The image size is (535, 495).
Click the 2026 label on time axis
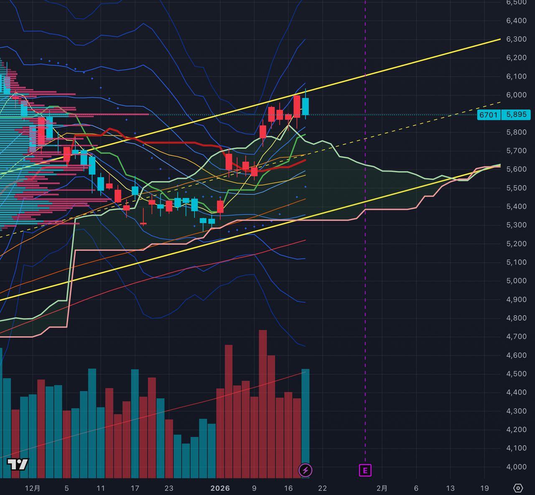pos(220,488)
